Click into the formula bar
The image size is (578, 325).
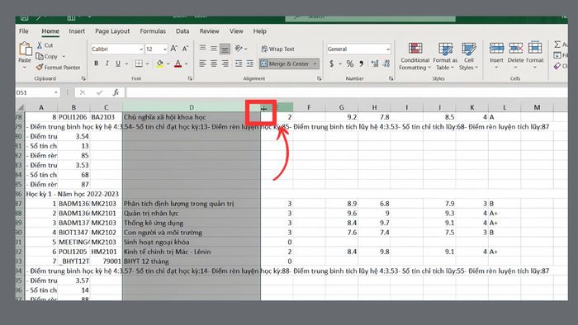click(347, 92)
